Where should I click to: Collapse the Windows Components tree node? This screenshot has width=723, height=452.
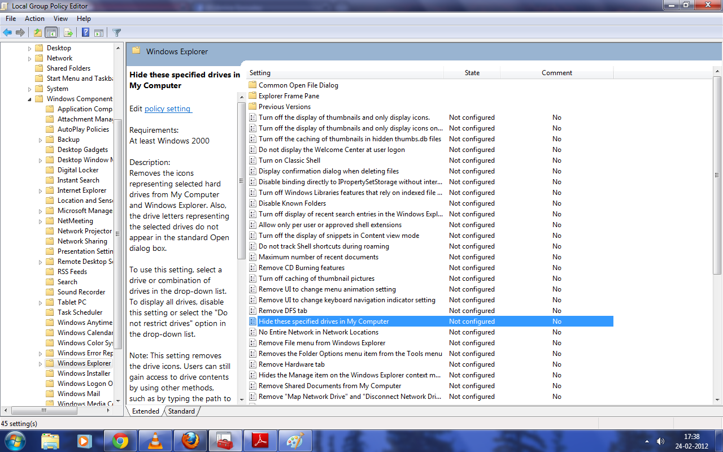click(30, 99)
